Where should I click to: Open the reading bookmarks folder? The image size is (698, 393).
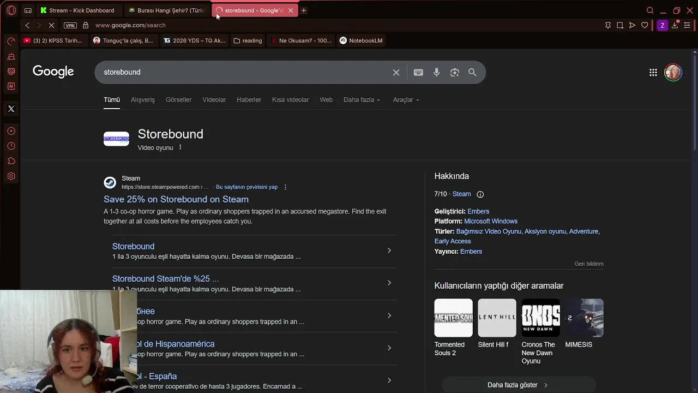248,40
